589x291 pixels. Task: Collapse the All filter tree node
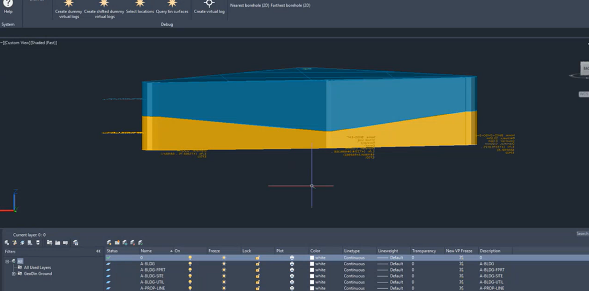tap(7, 261)
